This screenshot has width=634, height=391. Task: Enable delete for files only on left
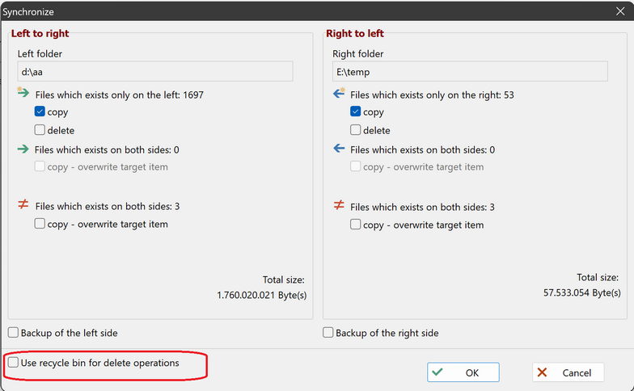pos(40,130)
